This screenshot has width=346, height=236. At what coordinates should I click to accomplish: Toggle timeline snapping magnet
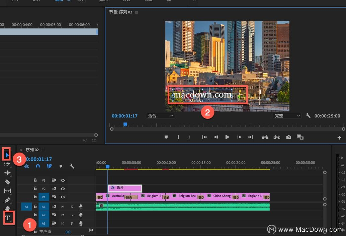tap(38, 166)
